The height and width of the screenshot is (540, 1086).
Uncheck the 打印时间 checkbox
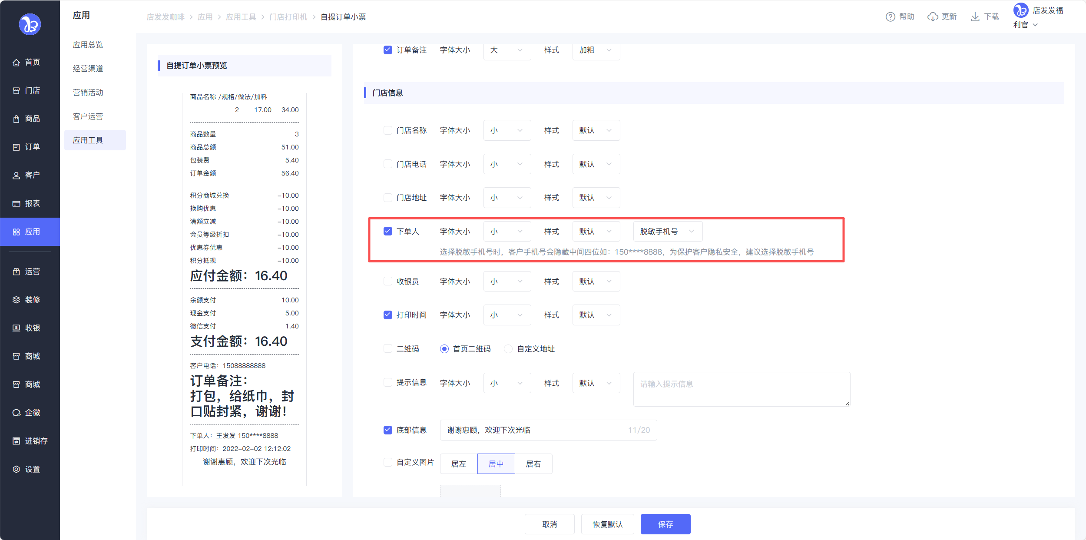387,315
